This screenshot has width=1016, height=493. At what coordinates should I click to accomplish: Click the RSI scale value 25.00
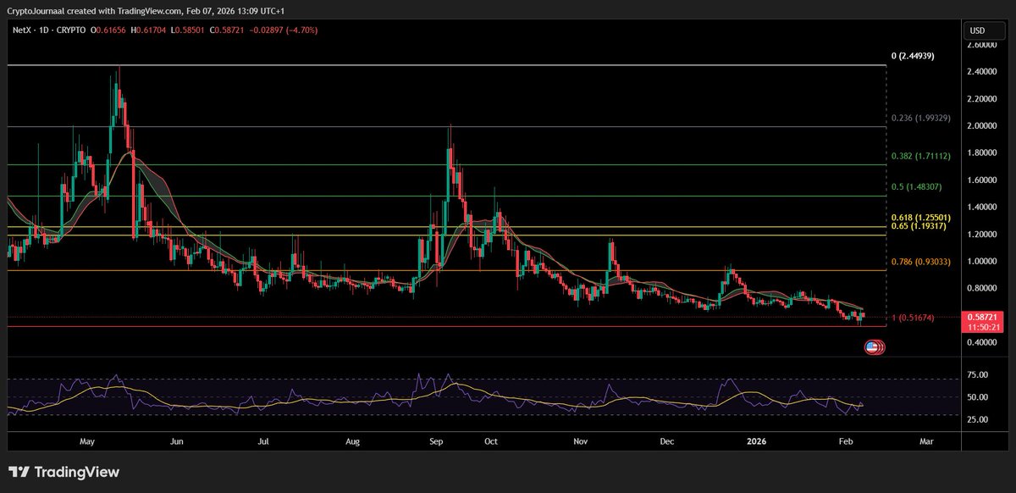click(x=977, y=419)
